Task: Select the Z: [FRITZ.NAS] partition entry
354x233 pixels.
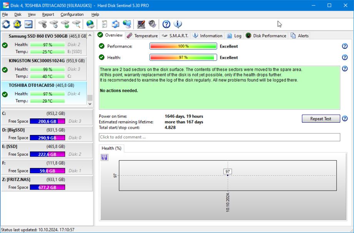Action: tap(47, 183)
